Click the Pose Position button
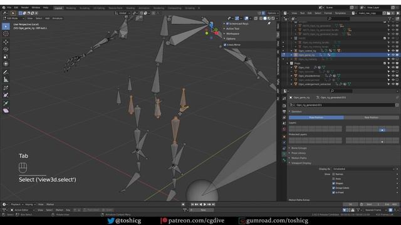 (316, 117)
